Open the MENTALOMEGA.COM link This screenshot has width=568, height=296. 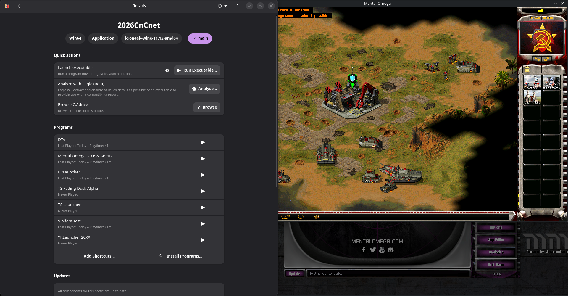tap(377, 242)
